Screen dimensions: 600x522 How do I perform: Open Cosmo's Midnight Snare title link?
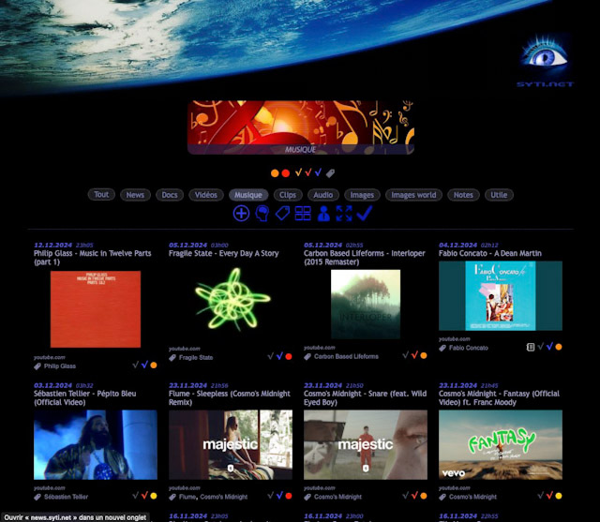(365, 397)
